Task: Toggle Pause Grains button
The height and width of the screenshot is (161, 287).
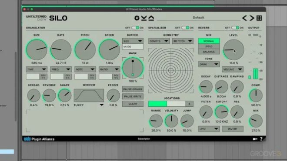Action: (133, 89)
